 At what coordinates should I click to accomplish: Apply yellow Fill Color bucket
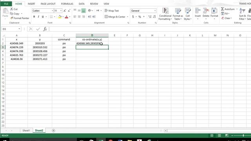click(60, 16)
